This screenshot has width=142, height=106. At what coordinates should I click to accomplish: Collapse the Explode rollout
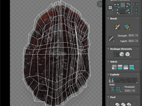tap(108, 74)
